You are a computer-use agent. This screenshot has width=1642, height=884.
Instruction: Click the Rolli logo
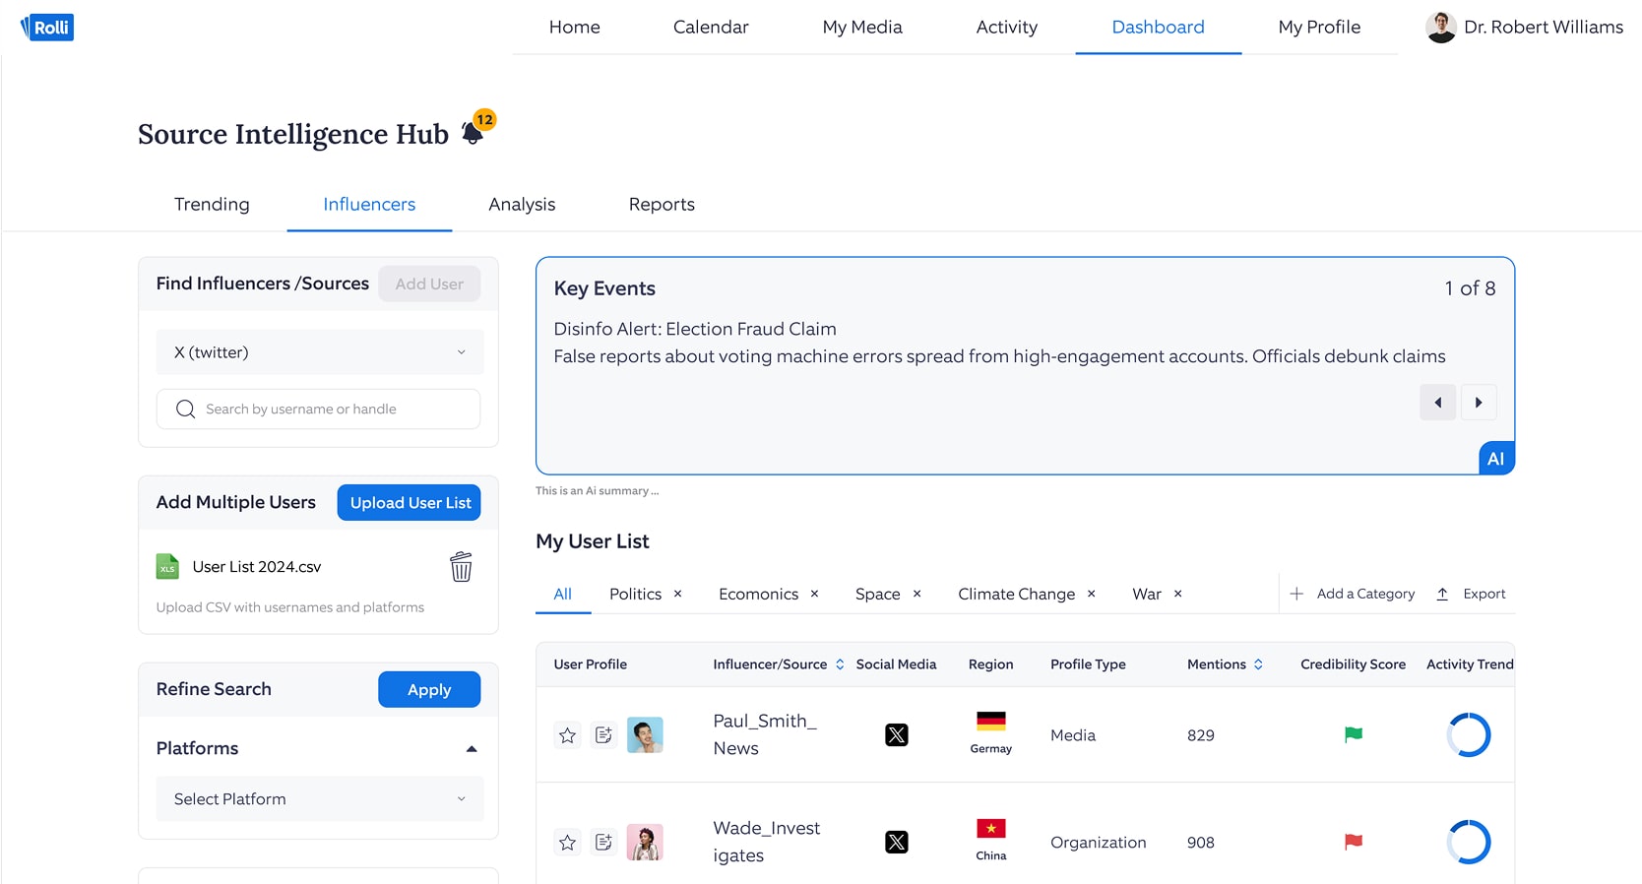click(x=47, y=28)
